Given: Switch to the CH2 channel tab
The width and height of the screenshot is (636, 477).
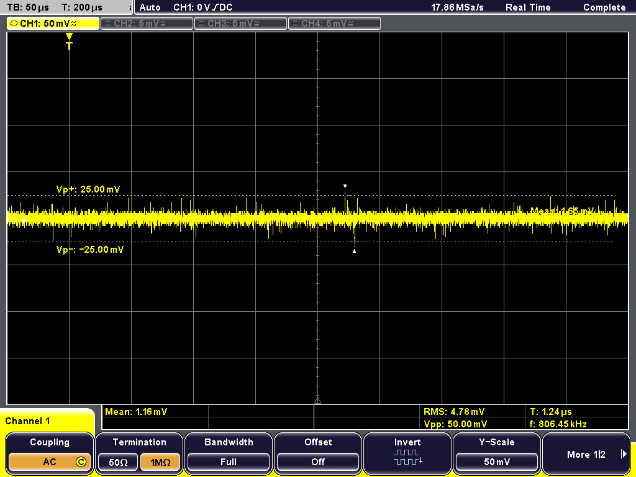Looking at the screenshot, I should (147, 23).
